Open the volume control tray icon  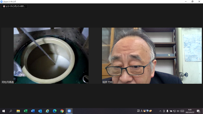point(178,111)
